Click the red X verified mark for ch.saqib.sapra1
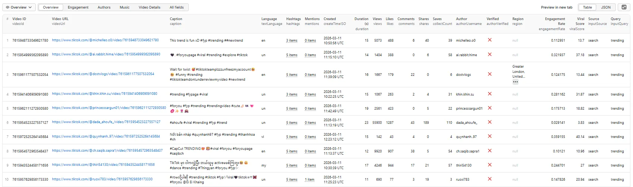 (490, 151)
